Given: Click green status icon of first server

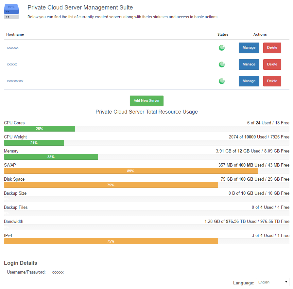Looking at the screenshot, I should click(222, 48).
